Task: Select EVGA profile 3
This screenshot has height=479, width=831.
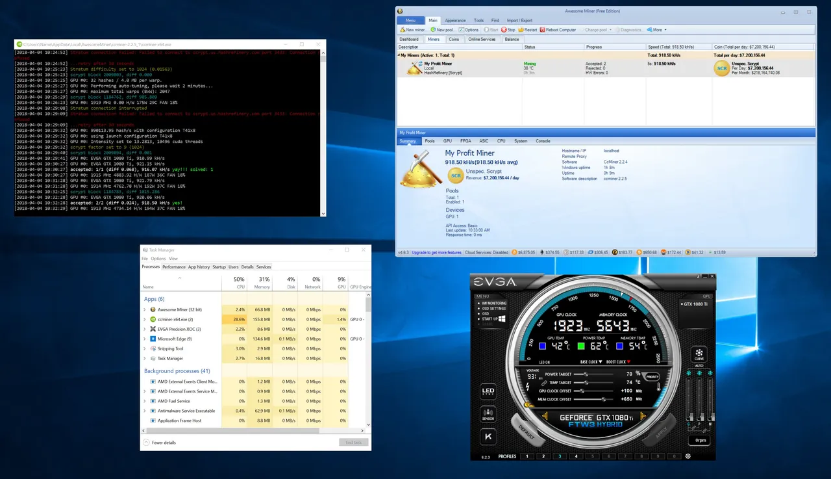Action: pyautogui.click(x=560, y=456)
